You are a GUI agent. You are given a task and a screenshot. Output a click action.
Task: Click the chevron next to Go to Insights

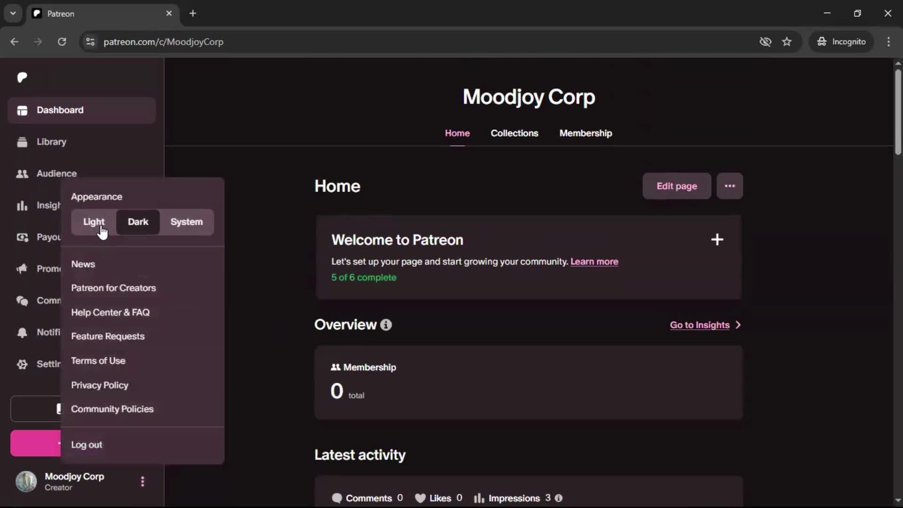(738, 325)
